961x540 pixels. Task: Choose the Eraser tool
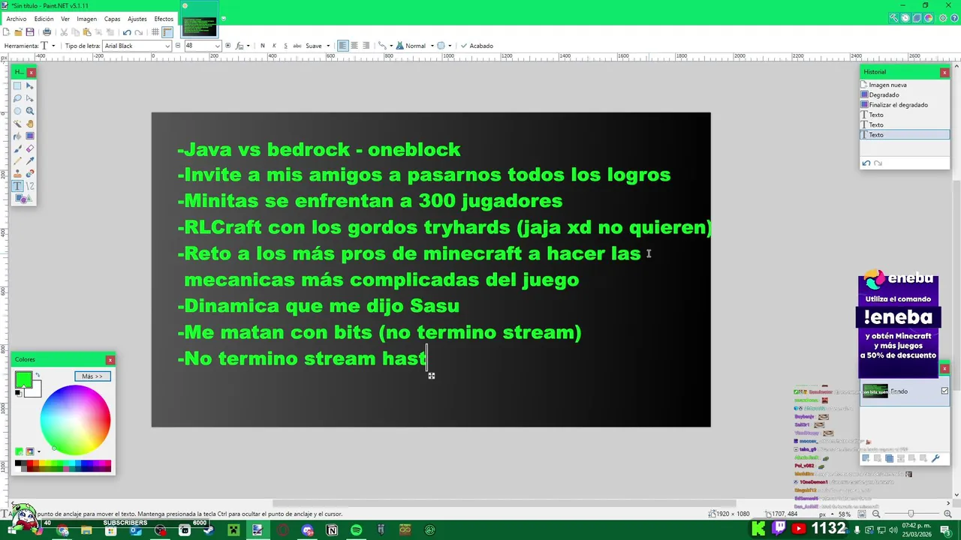coord(30,148)
